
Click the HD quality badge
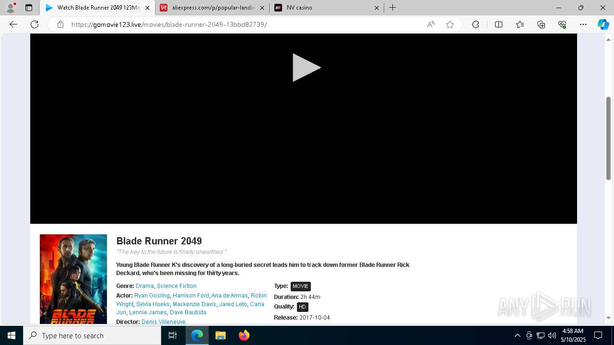(302, 307)
